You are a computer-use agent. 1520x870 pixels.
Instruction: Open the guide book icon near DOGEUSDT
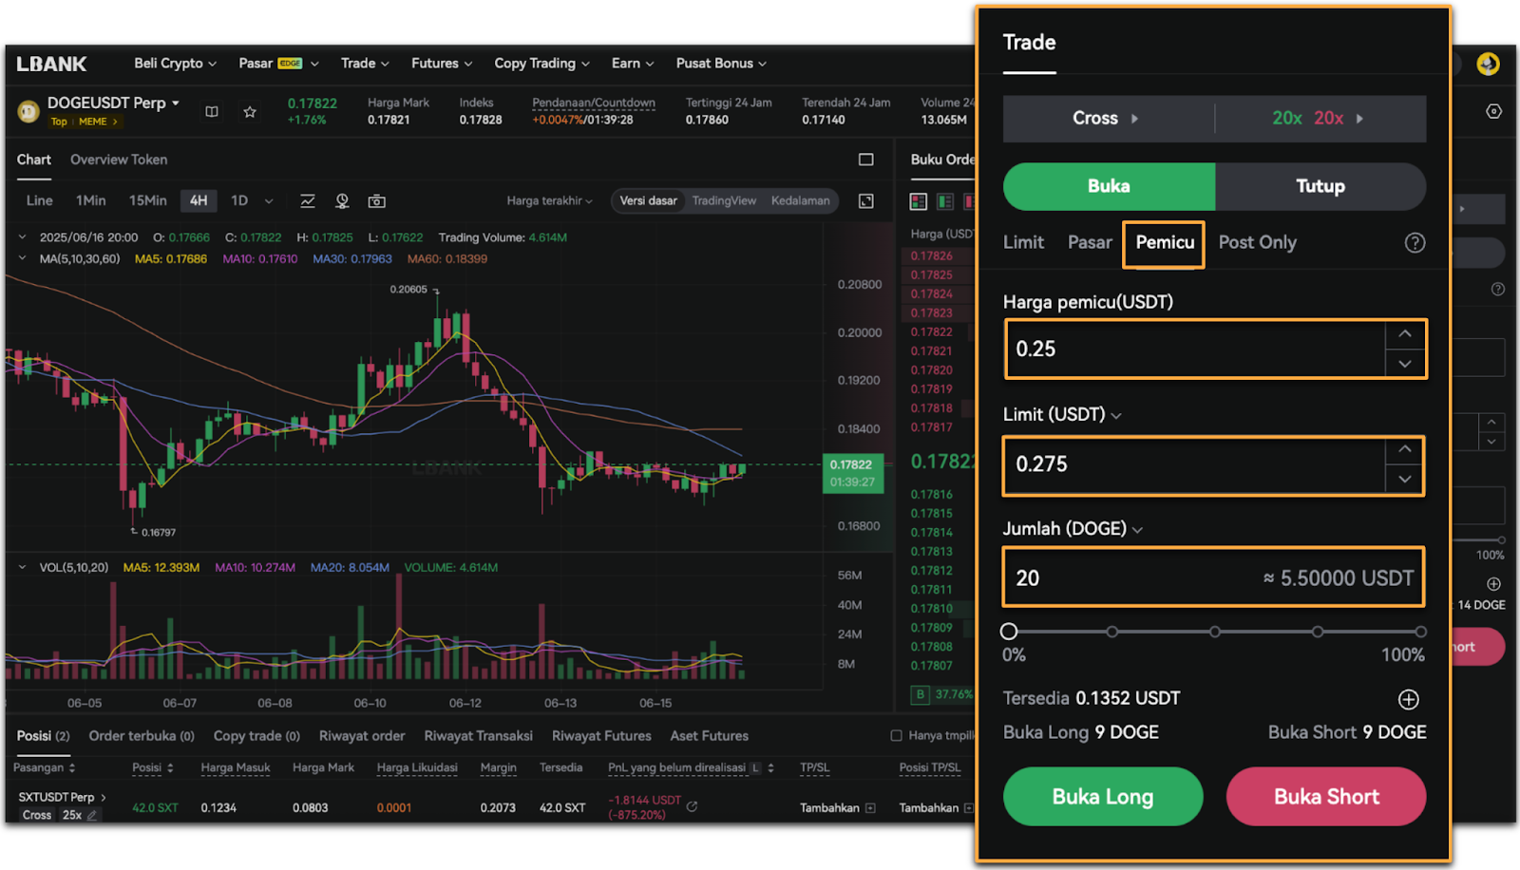coord(212,112)
